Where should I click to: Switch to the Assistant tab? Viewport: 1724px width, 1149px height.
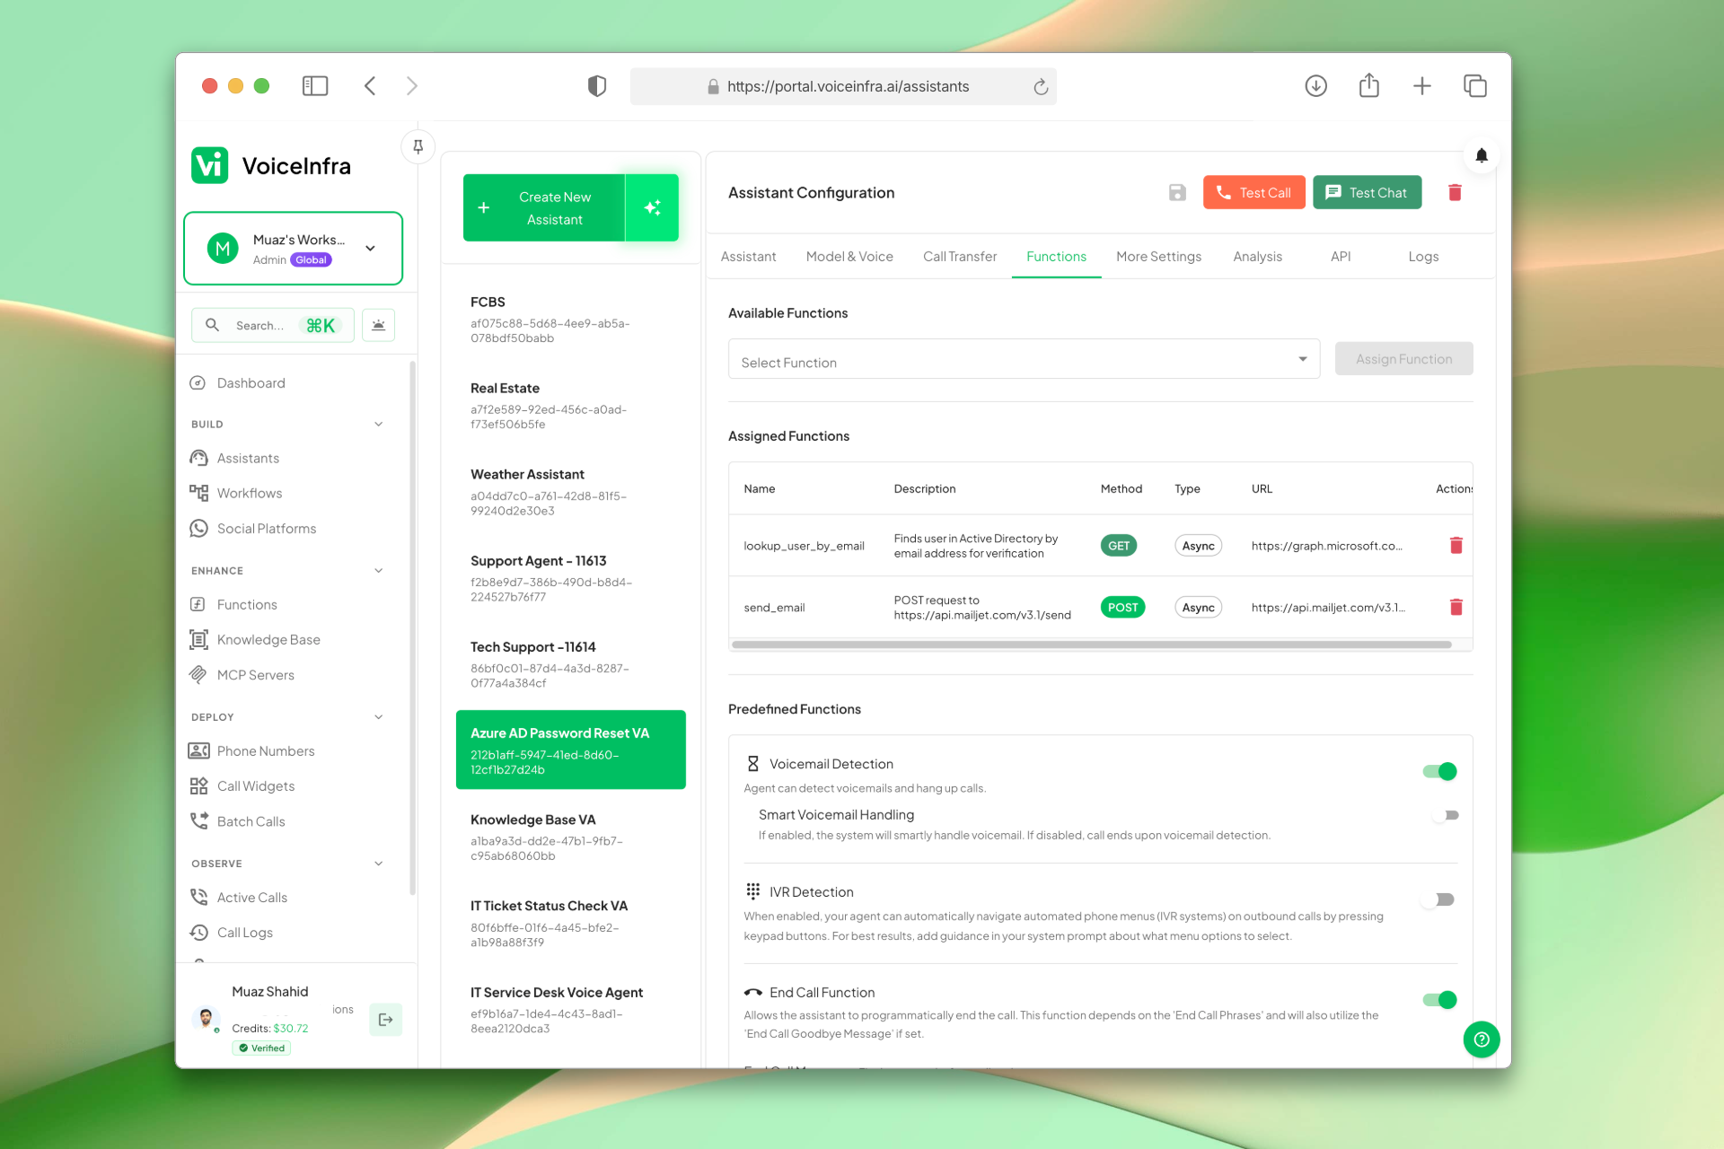[748, 257]
